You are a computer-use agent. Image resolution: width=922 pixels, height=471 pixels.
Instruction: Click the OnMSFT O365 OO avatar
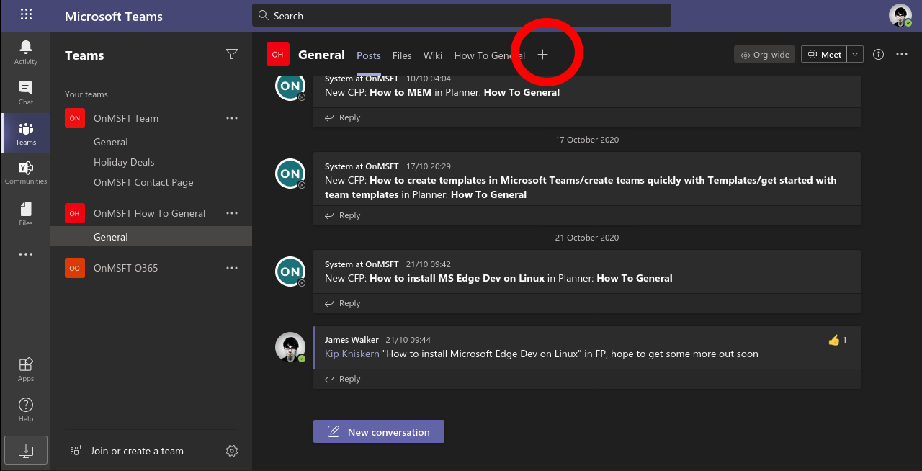click(75, 268)
